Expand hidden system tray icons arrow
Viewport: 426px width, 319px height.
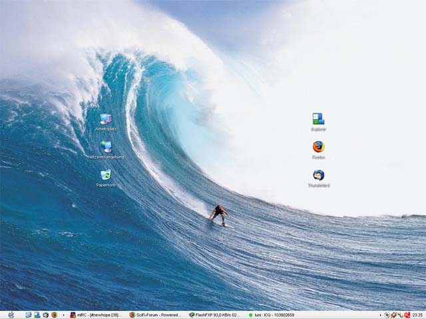pyautogui.click(x=381, y=315)
